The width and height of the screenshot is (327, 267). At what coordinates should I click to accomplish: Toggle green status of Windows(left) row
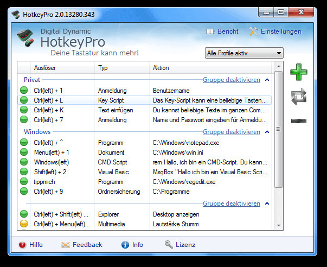pyautogui.click(x=24, y=162)
